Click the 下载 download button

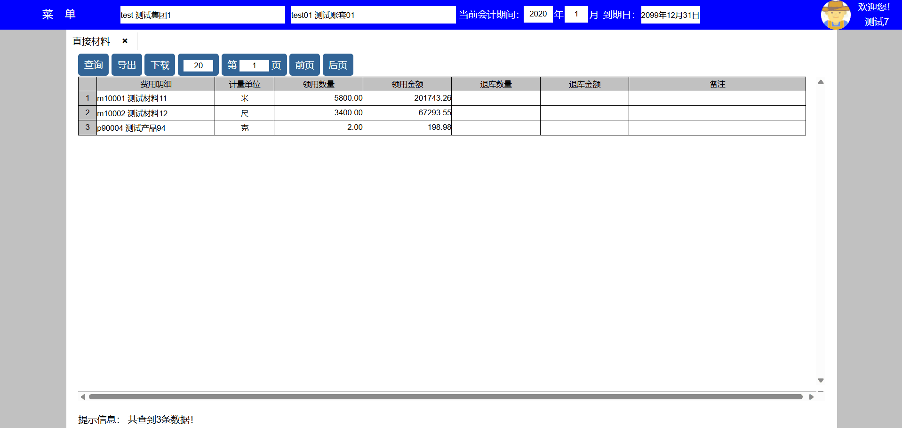click(160, 65)
